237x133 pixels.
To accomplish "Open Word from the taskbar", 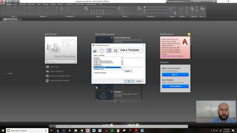I will tap(142, 130).
